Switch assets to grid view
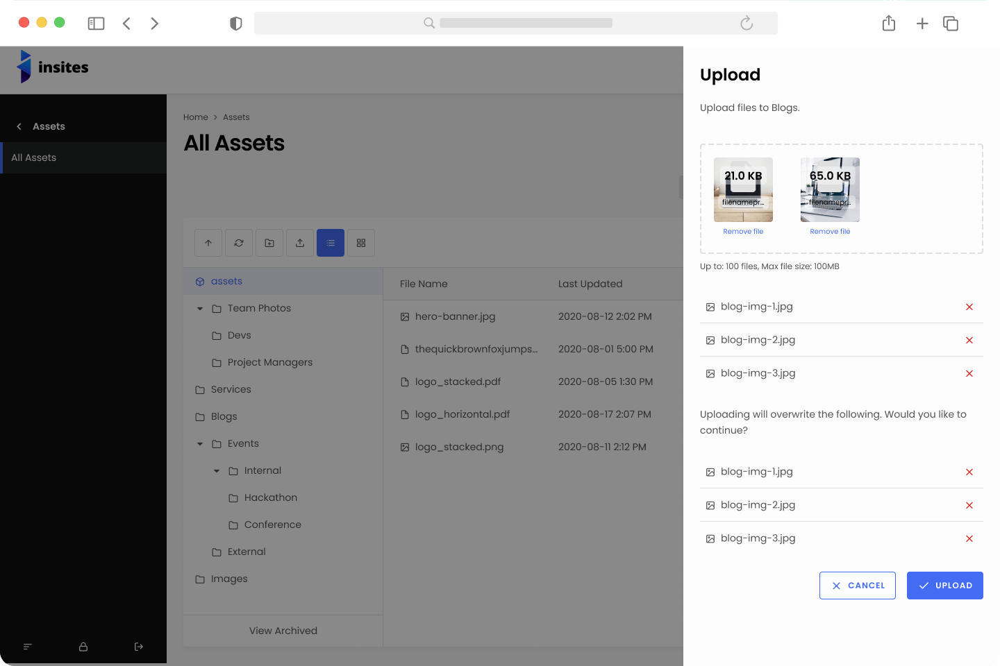1000x666 pixels. (361, 243)
